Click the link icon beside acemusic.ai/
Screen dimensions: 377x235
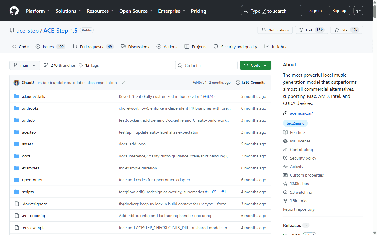tap(285, 113)
